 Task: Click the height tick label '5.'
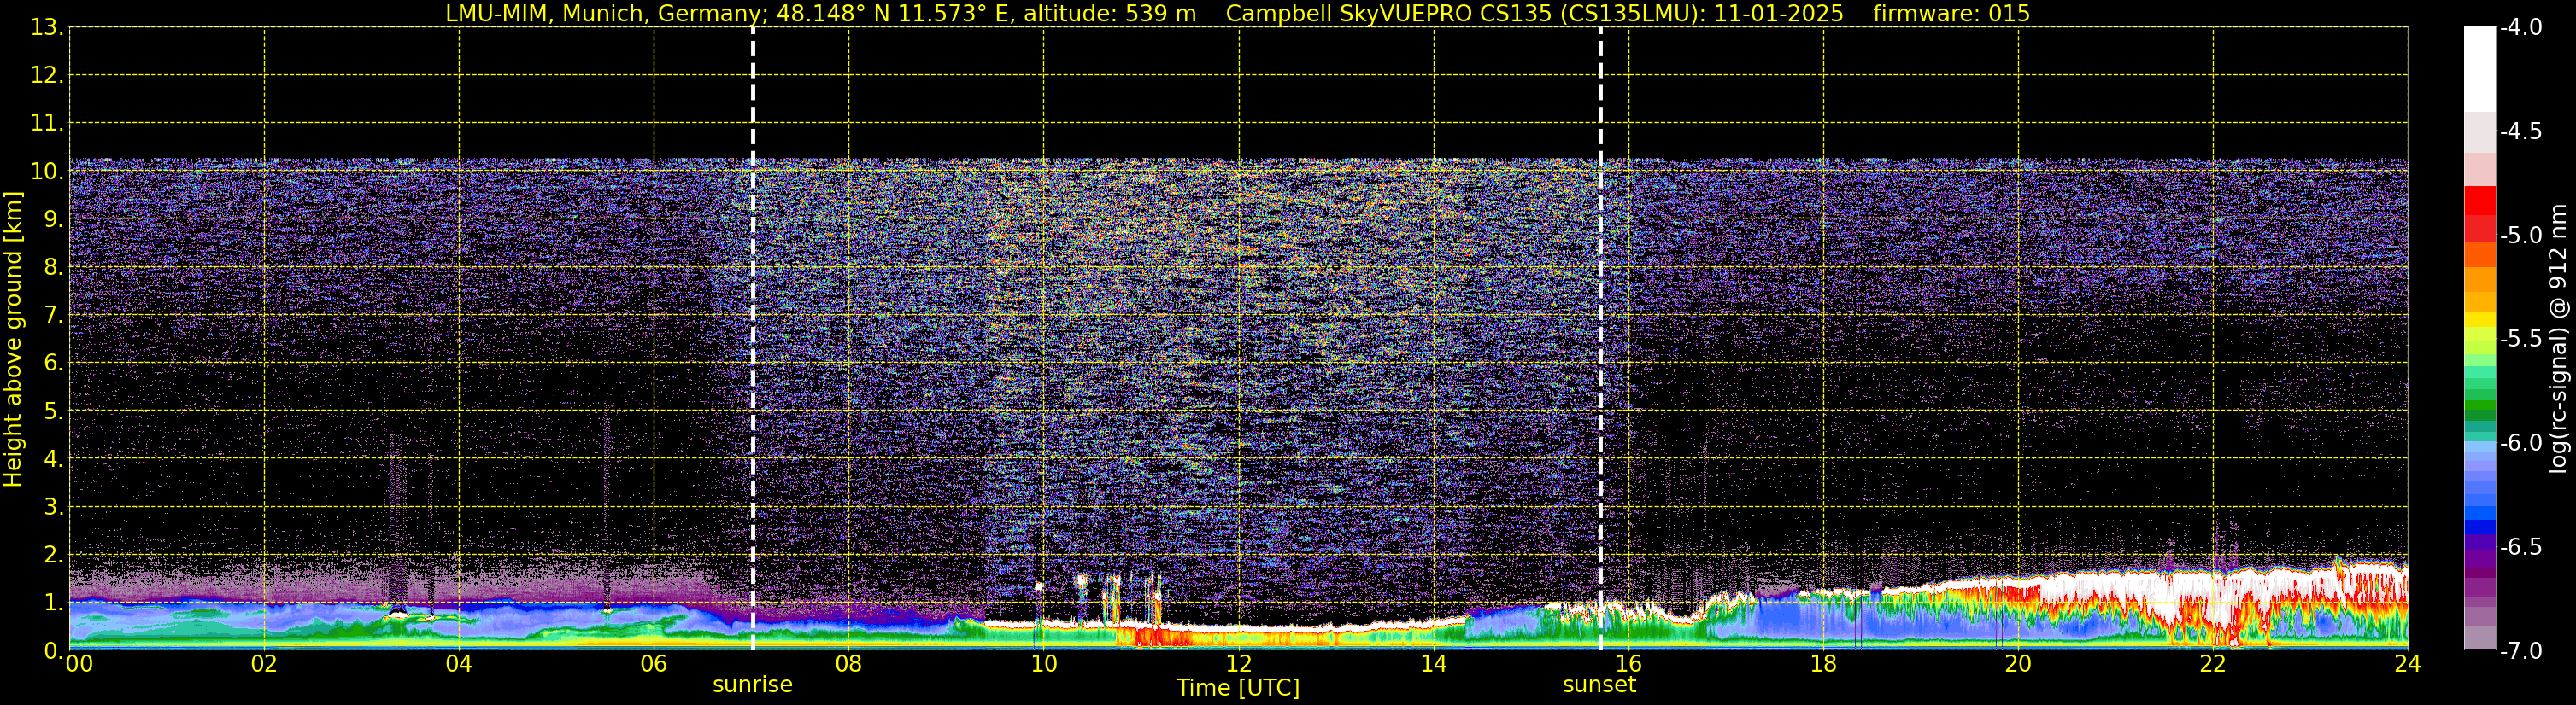53,411
